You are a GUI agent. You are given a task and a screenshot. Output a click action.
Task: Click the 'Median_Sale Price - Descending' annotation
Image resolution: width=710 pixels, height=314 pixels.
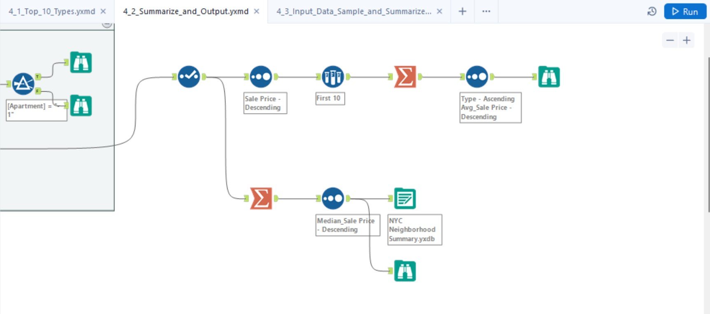(348, 225)
